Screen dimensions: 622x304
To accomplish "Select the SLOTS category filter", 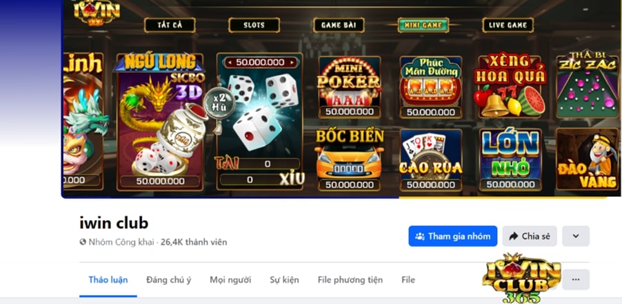I will tap(254, 25).
